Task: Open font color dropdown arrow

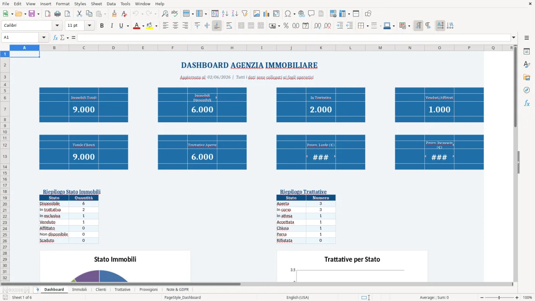Action: [x=143, y=26]
